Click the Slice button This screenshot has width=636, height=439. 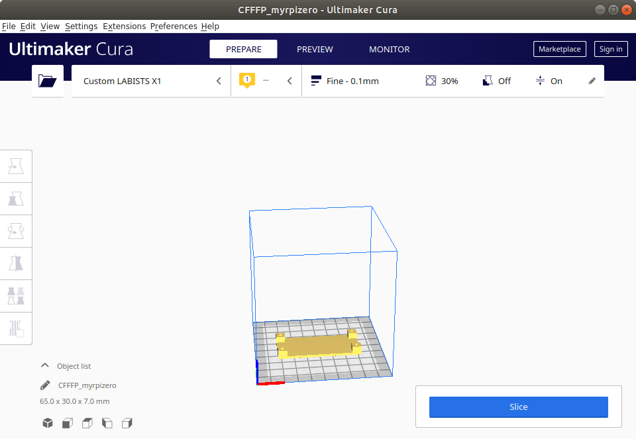pyautogui.click(x=518, y=407)
